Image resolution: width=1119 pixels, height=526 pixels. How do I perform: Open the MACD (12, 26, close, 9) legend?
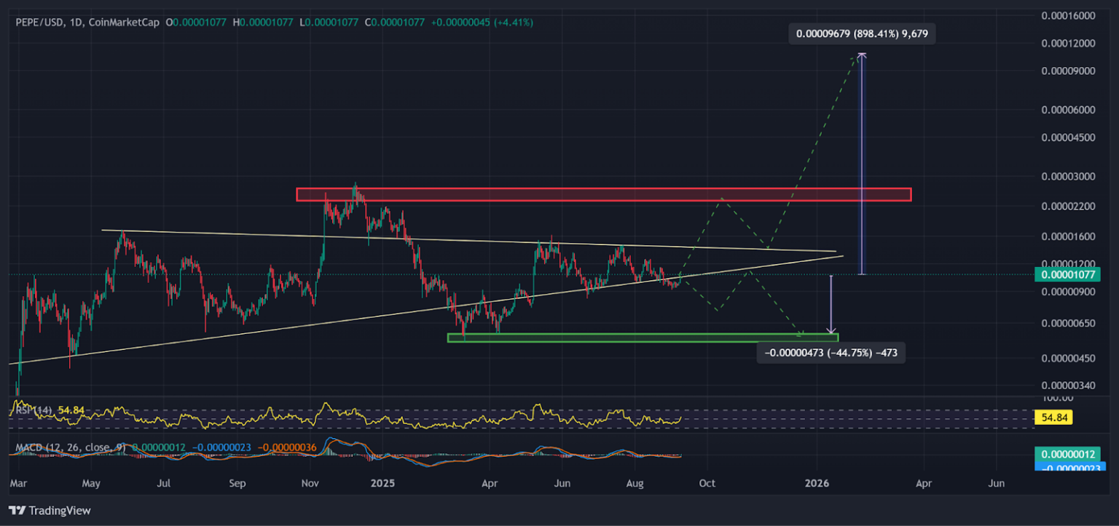coord(70,447)
